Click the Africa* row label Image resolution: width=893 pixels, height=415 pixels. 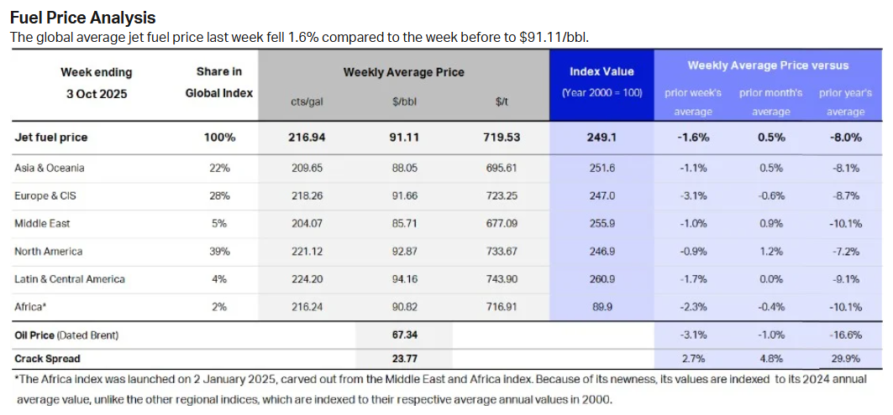coord(30,307)
